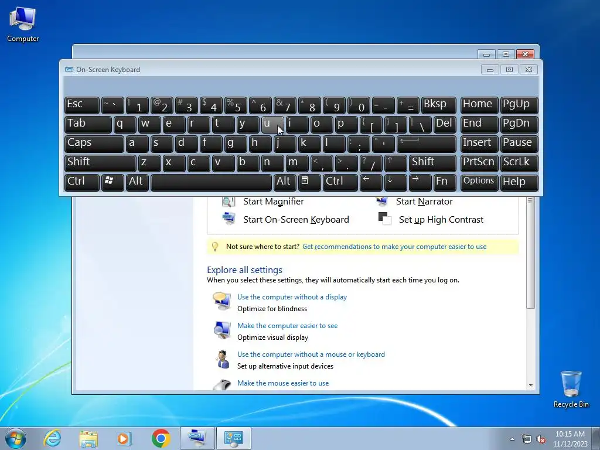
Task: Open Make the mouse easier to use link
Action: [283, 383]
